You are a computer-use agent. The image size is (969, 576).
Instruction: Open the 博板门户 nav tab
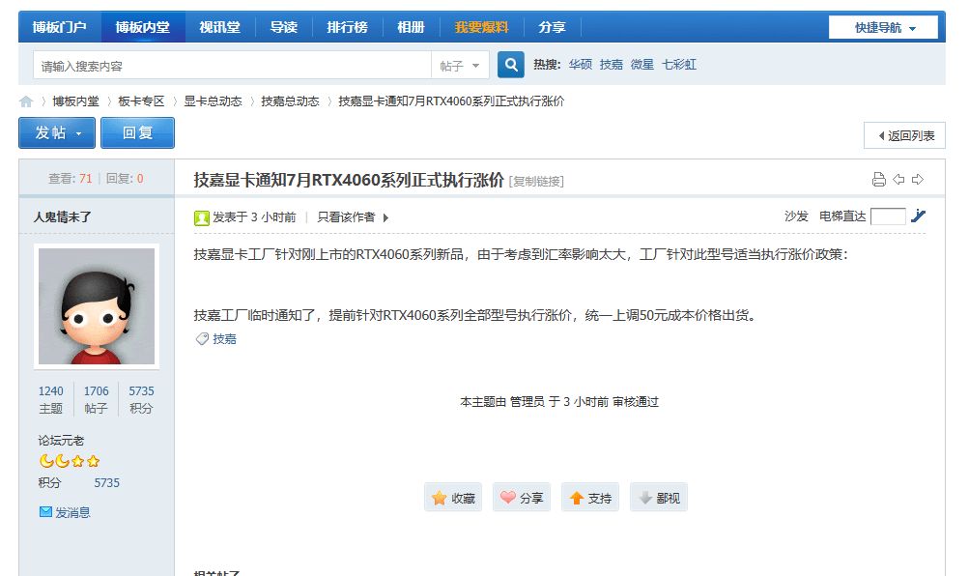pyautogui.click(x=59, y=27)
